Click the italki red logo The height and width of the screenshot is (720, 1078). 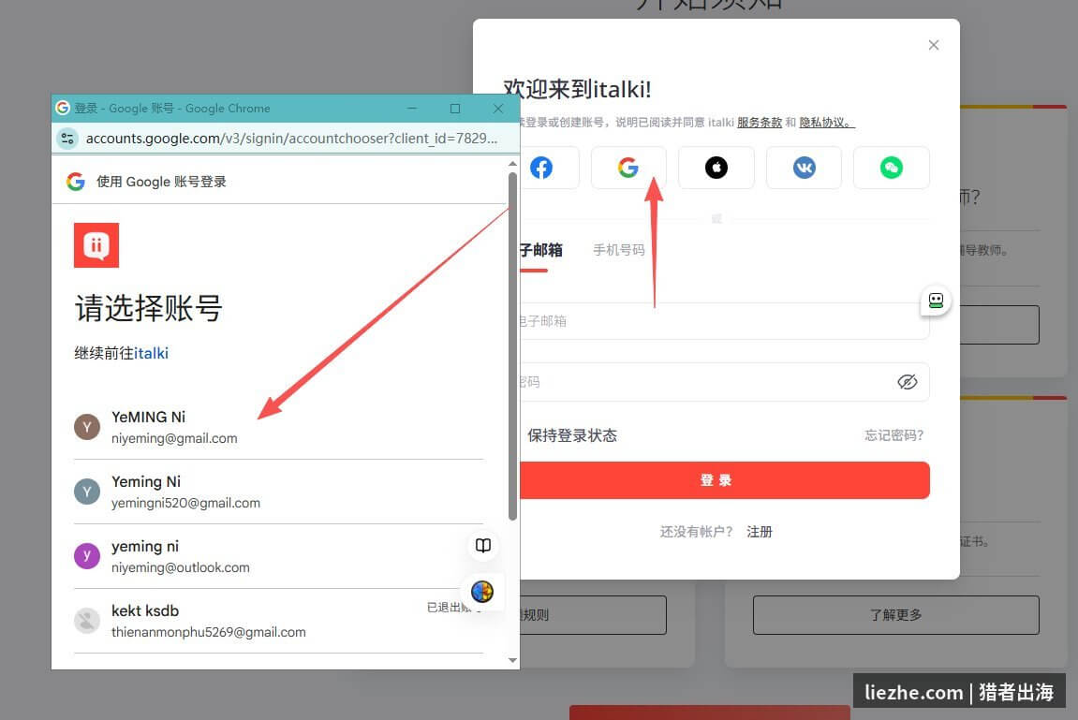pyautogui.click(x=96, y=245)
